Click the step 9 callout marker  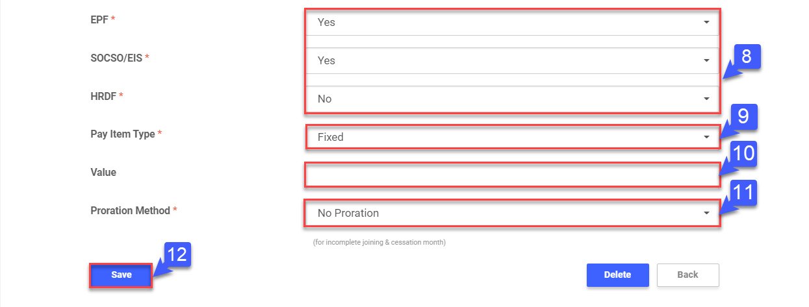pos(743,116)
